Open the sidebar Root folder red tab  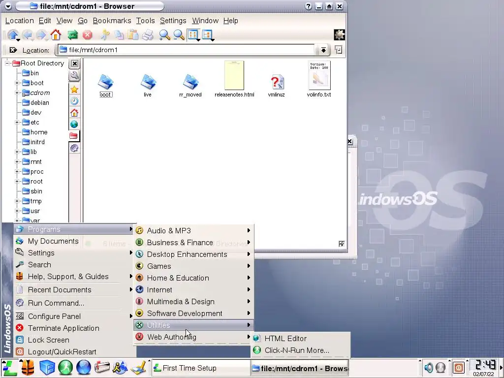pos(74,136)
